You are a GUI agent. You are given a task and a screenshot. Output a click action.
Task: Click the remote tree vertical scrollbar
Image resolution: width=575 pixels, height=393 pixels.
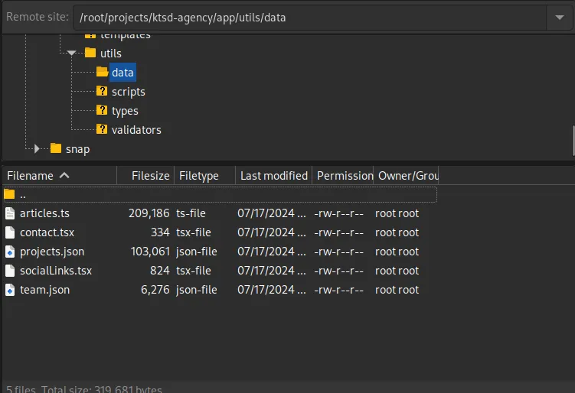click(x=572, y=139)
